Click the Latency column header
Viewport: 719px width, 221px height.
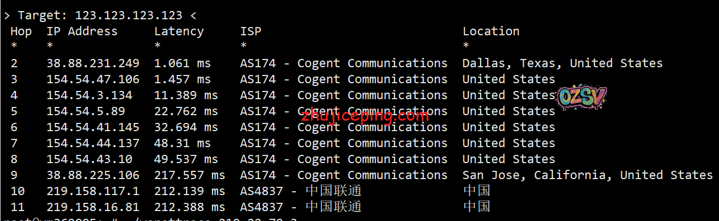[179, 31]
